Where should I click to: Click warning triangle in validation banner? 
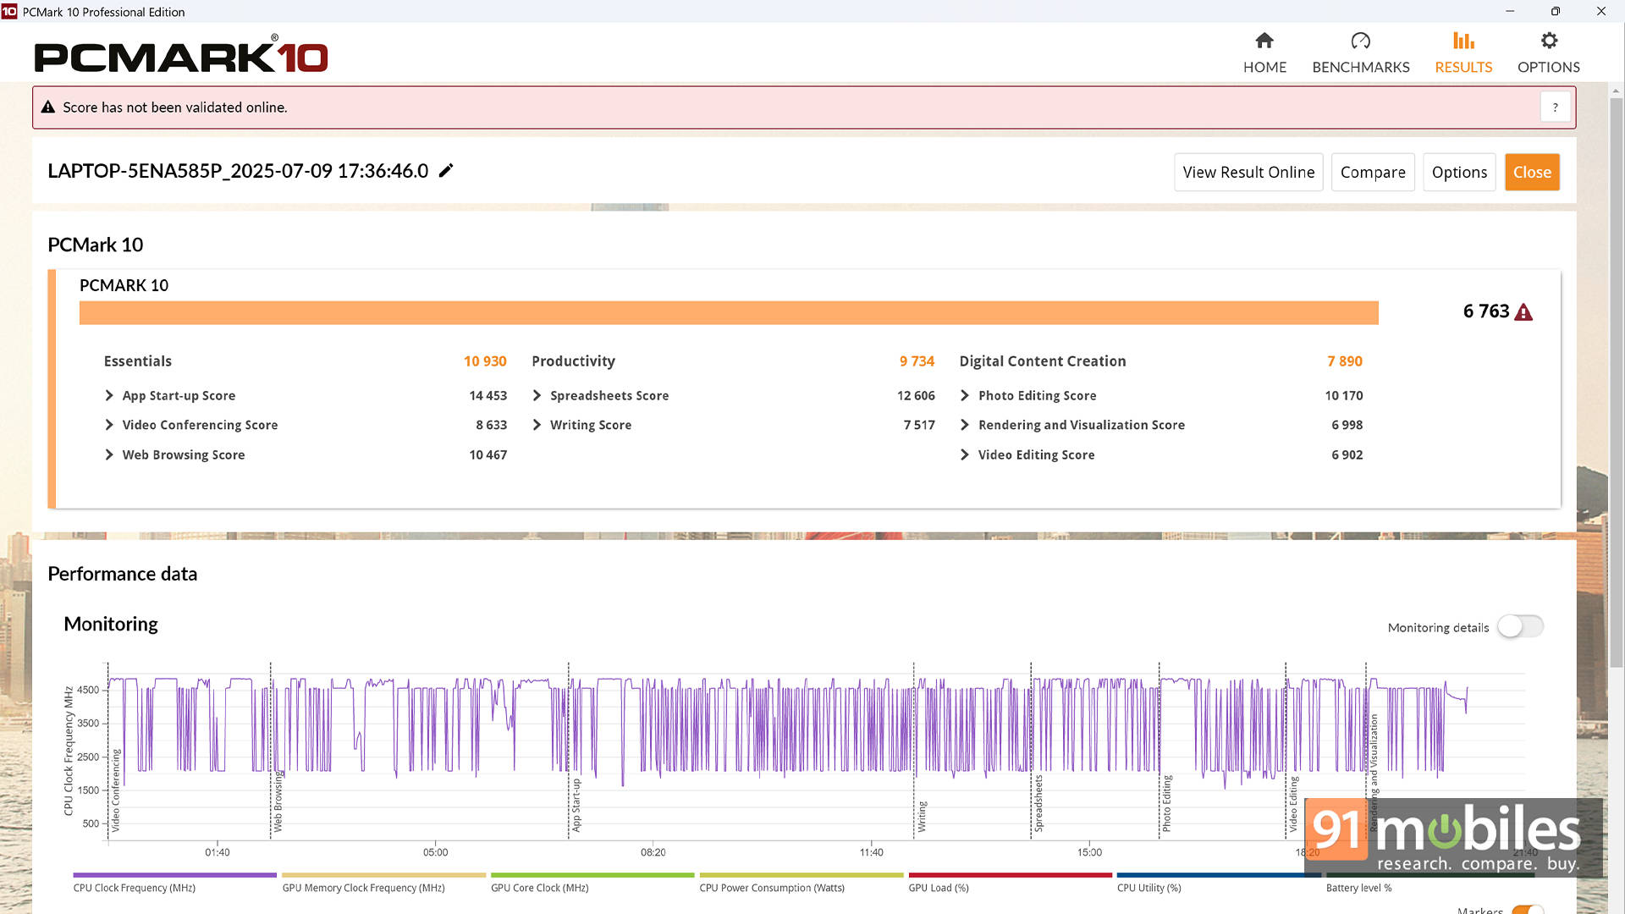(x=48, y=107)
